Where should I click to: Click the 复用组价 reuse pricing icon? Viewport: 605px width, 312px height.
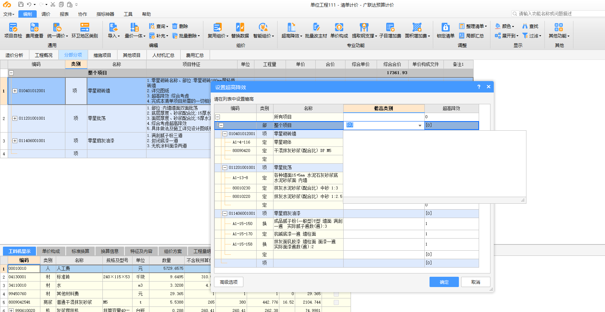(x=218, y=27)
